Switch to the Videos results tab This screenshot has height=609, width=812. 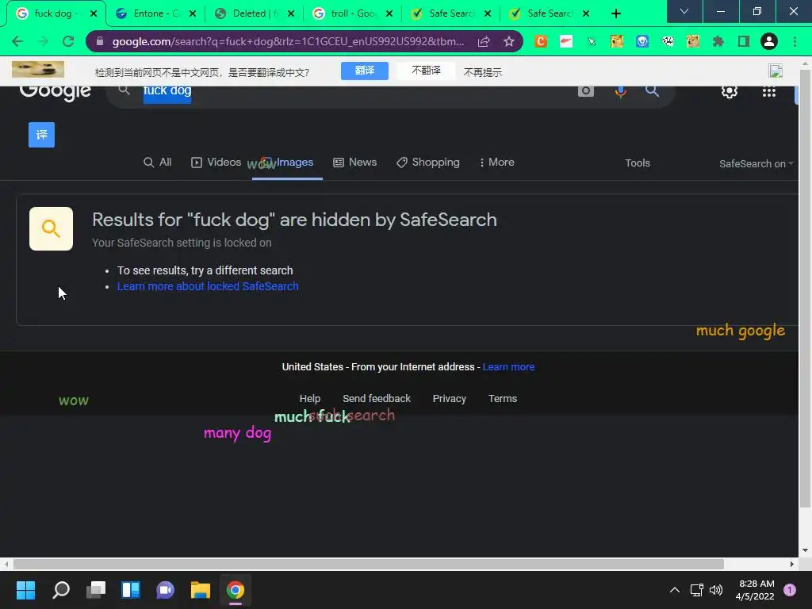[x=216, y=162]
